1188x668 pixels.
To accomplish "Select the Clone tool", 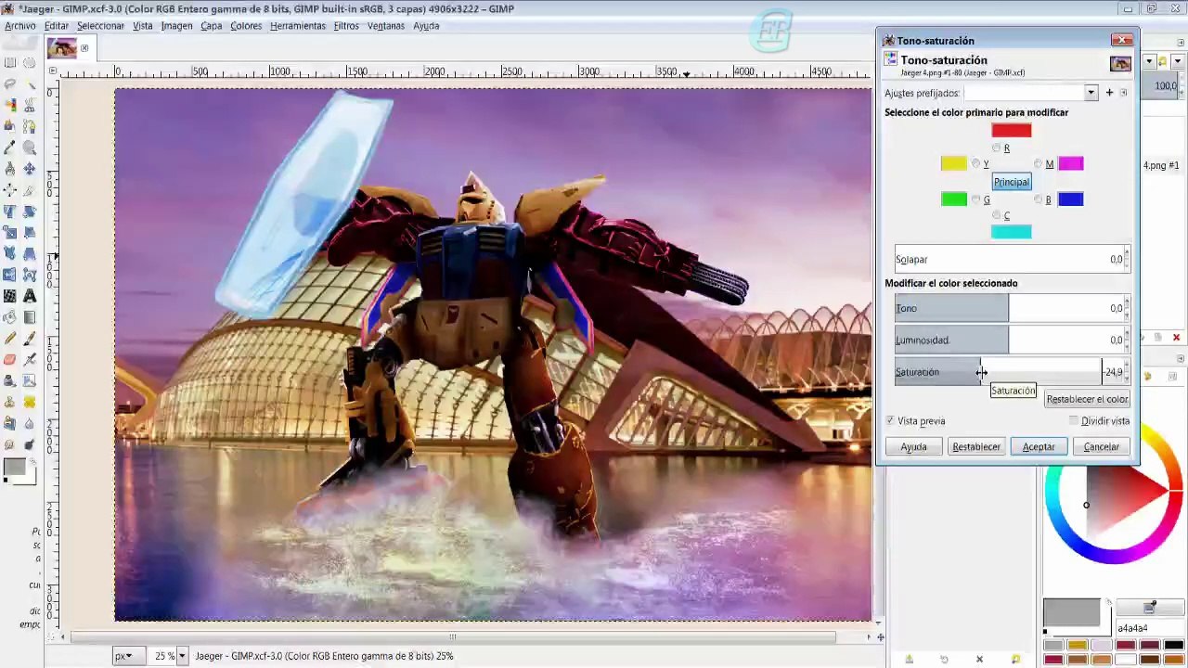I will (x=10, y=402).
